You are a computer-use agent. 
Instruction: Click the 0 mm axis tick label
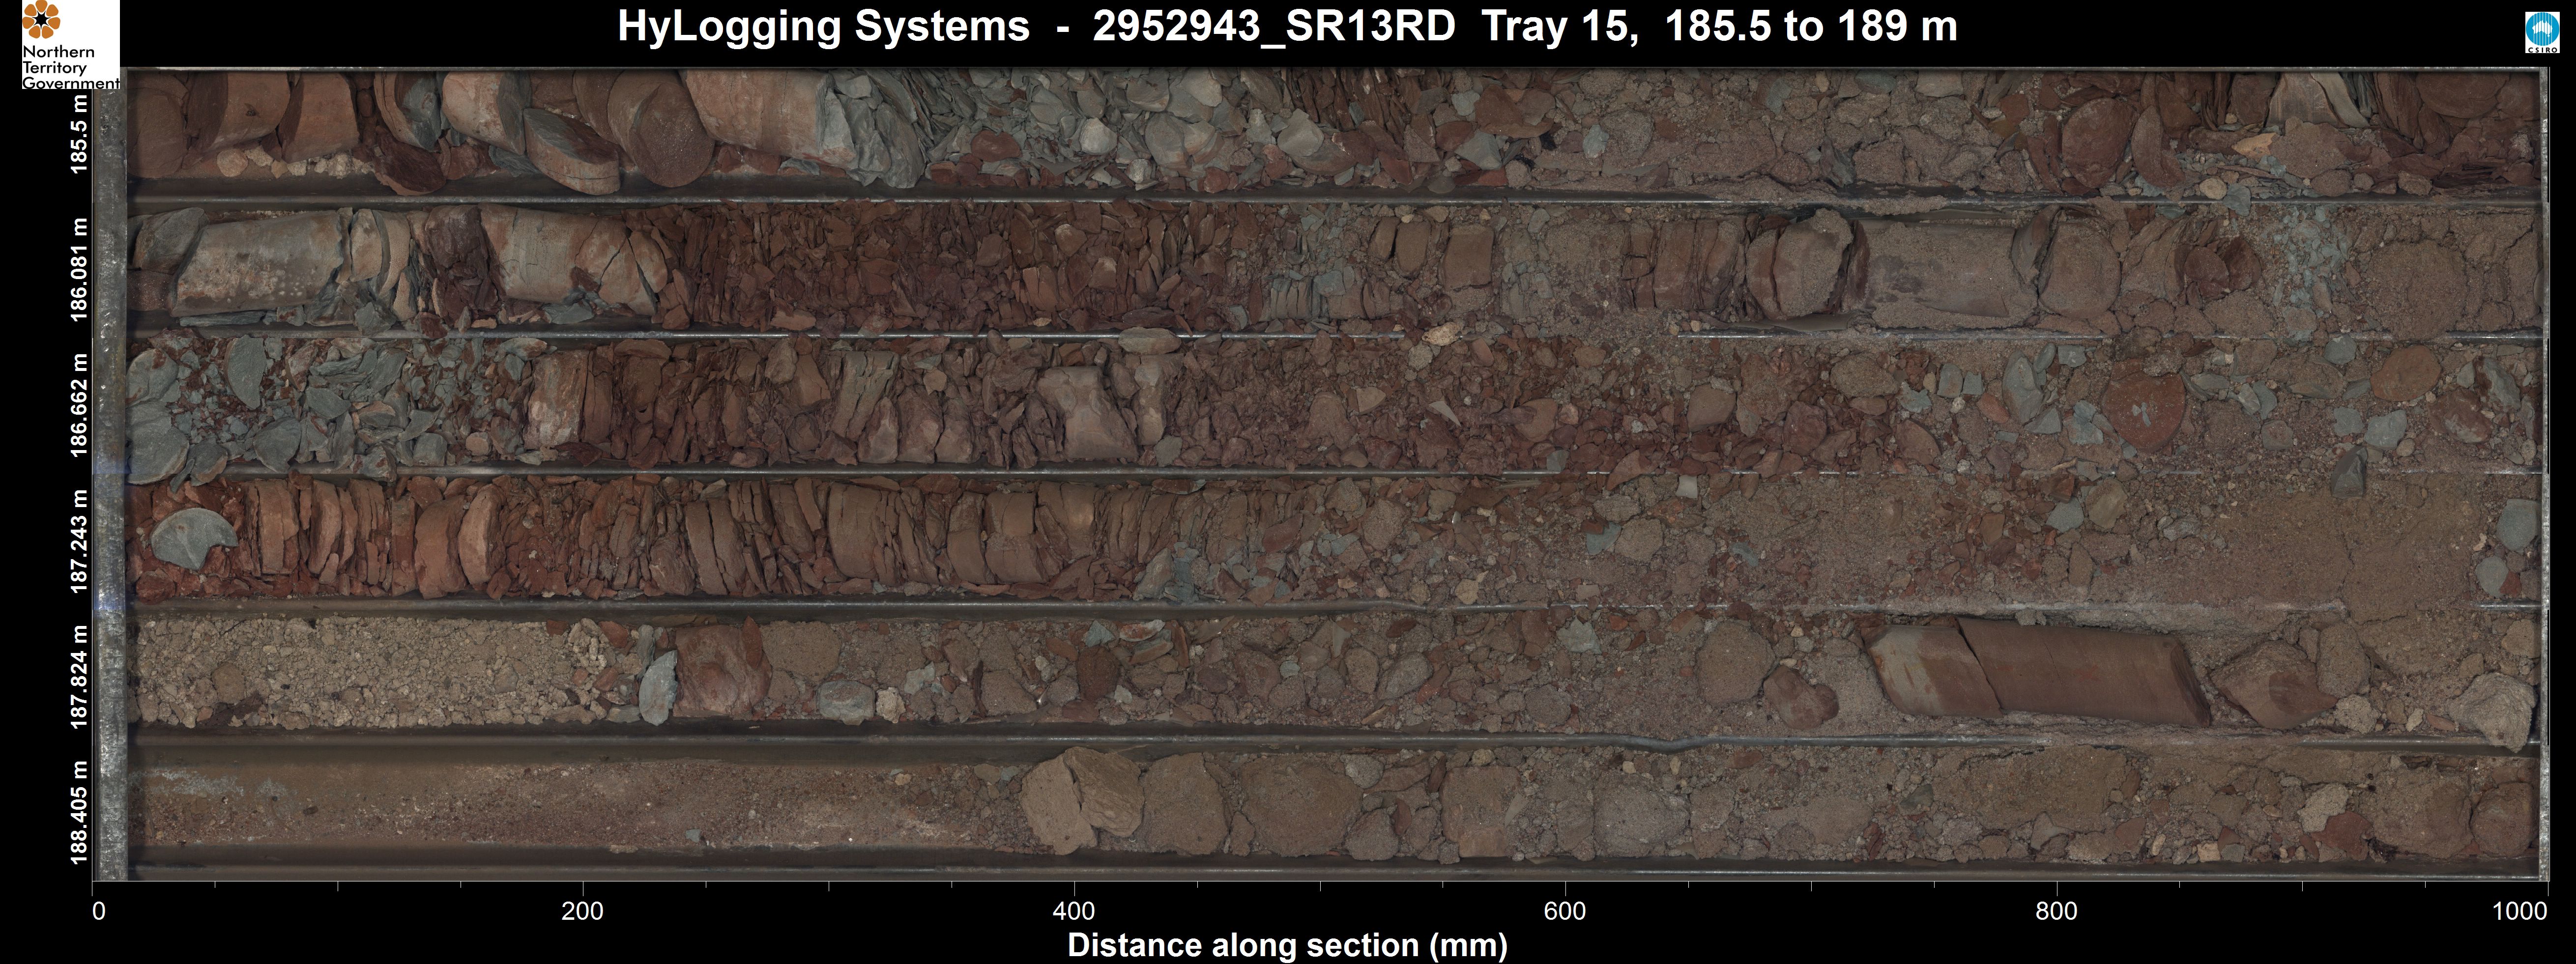pos(98,911)
